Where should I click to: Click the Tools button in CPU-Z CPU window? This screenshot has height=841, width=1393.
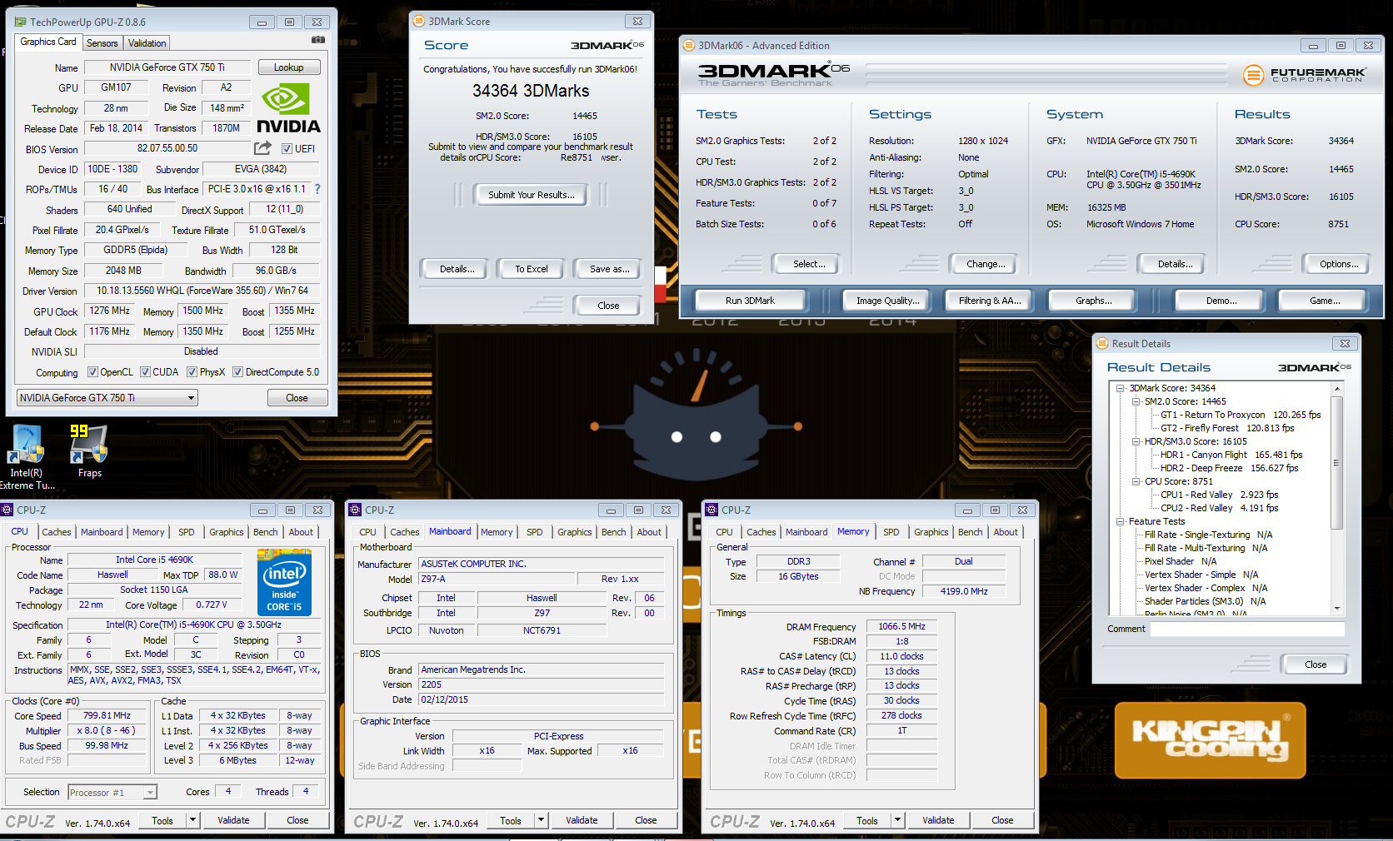162,820
